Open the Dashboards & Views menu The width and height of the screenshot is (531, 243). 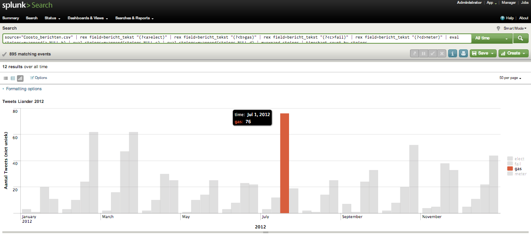(x=88, y=18)
